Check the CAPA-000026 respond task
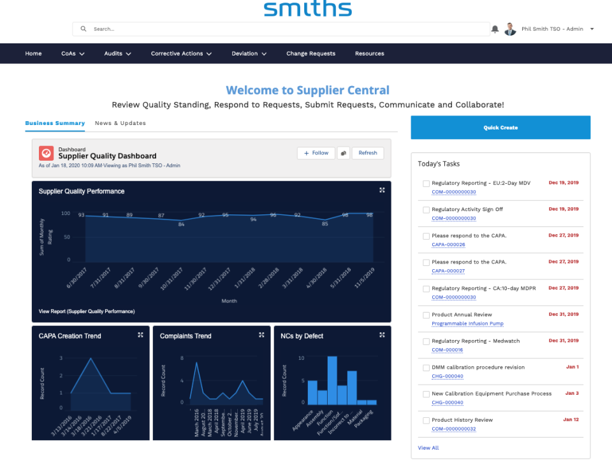 [426, 236]
